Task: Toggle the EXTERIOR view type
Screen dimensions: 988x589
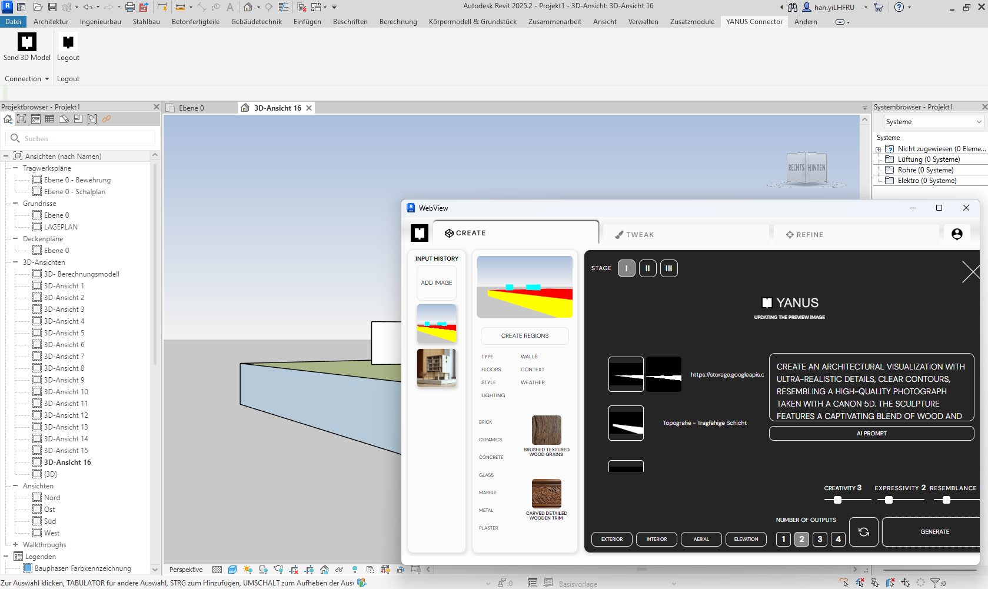Action: point(612,539)
